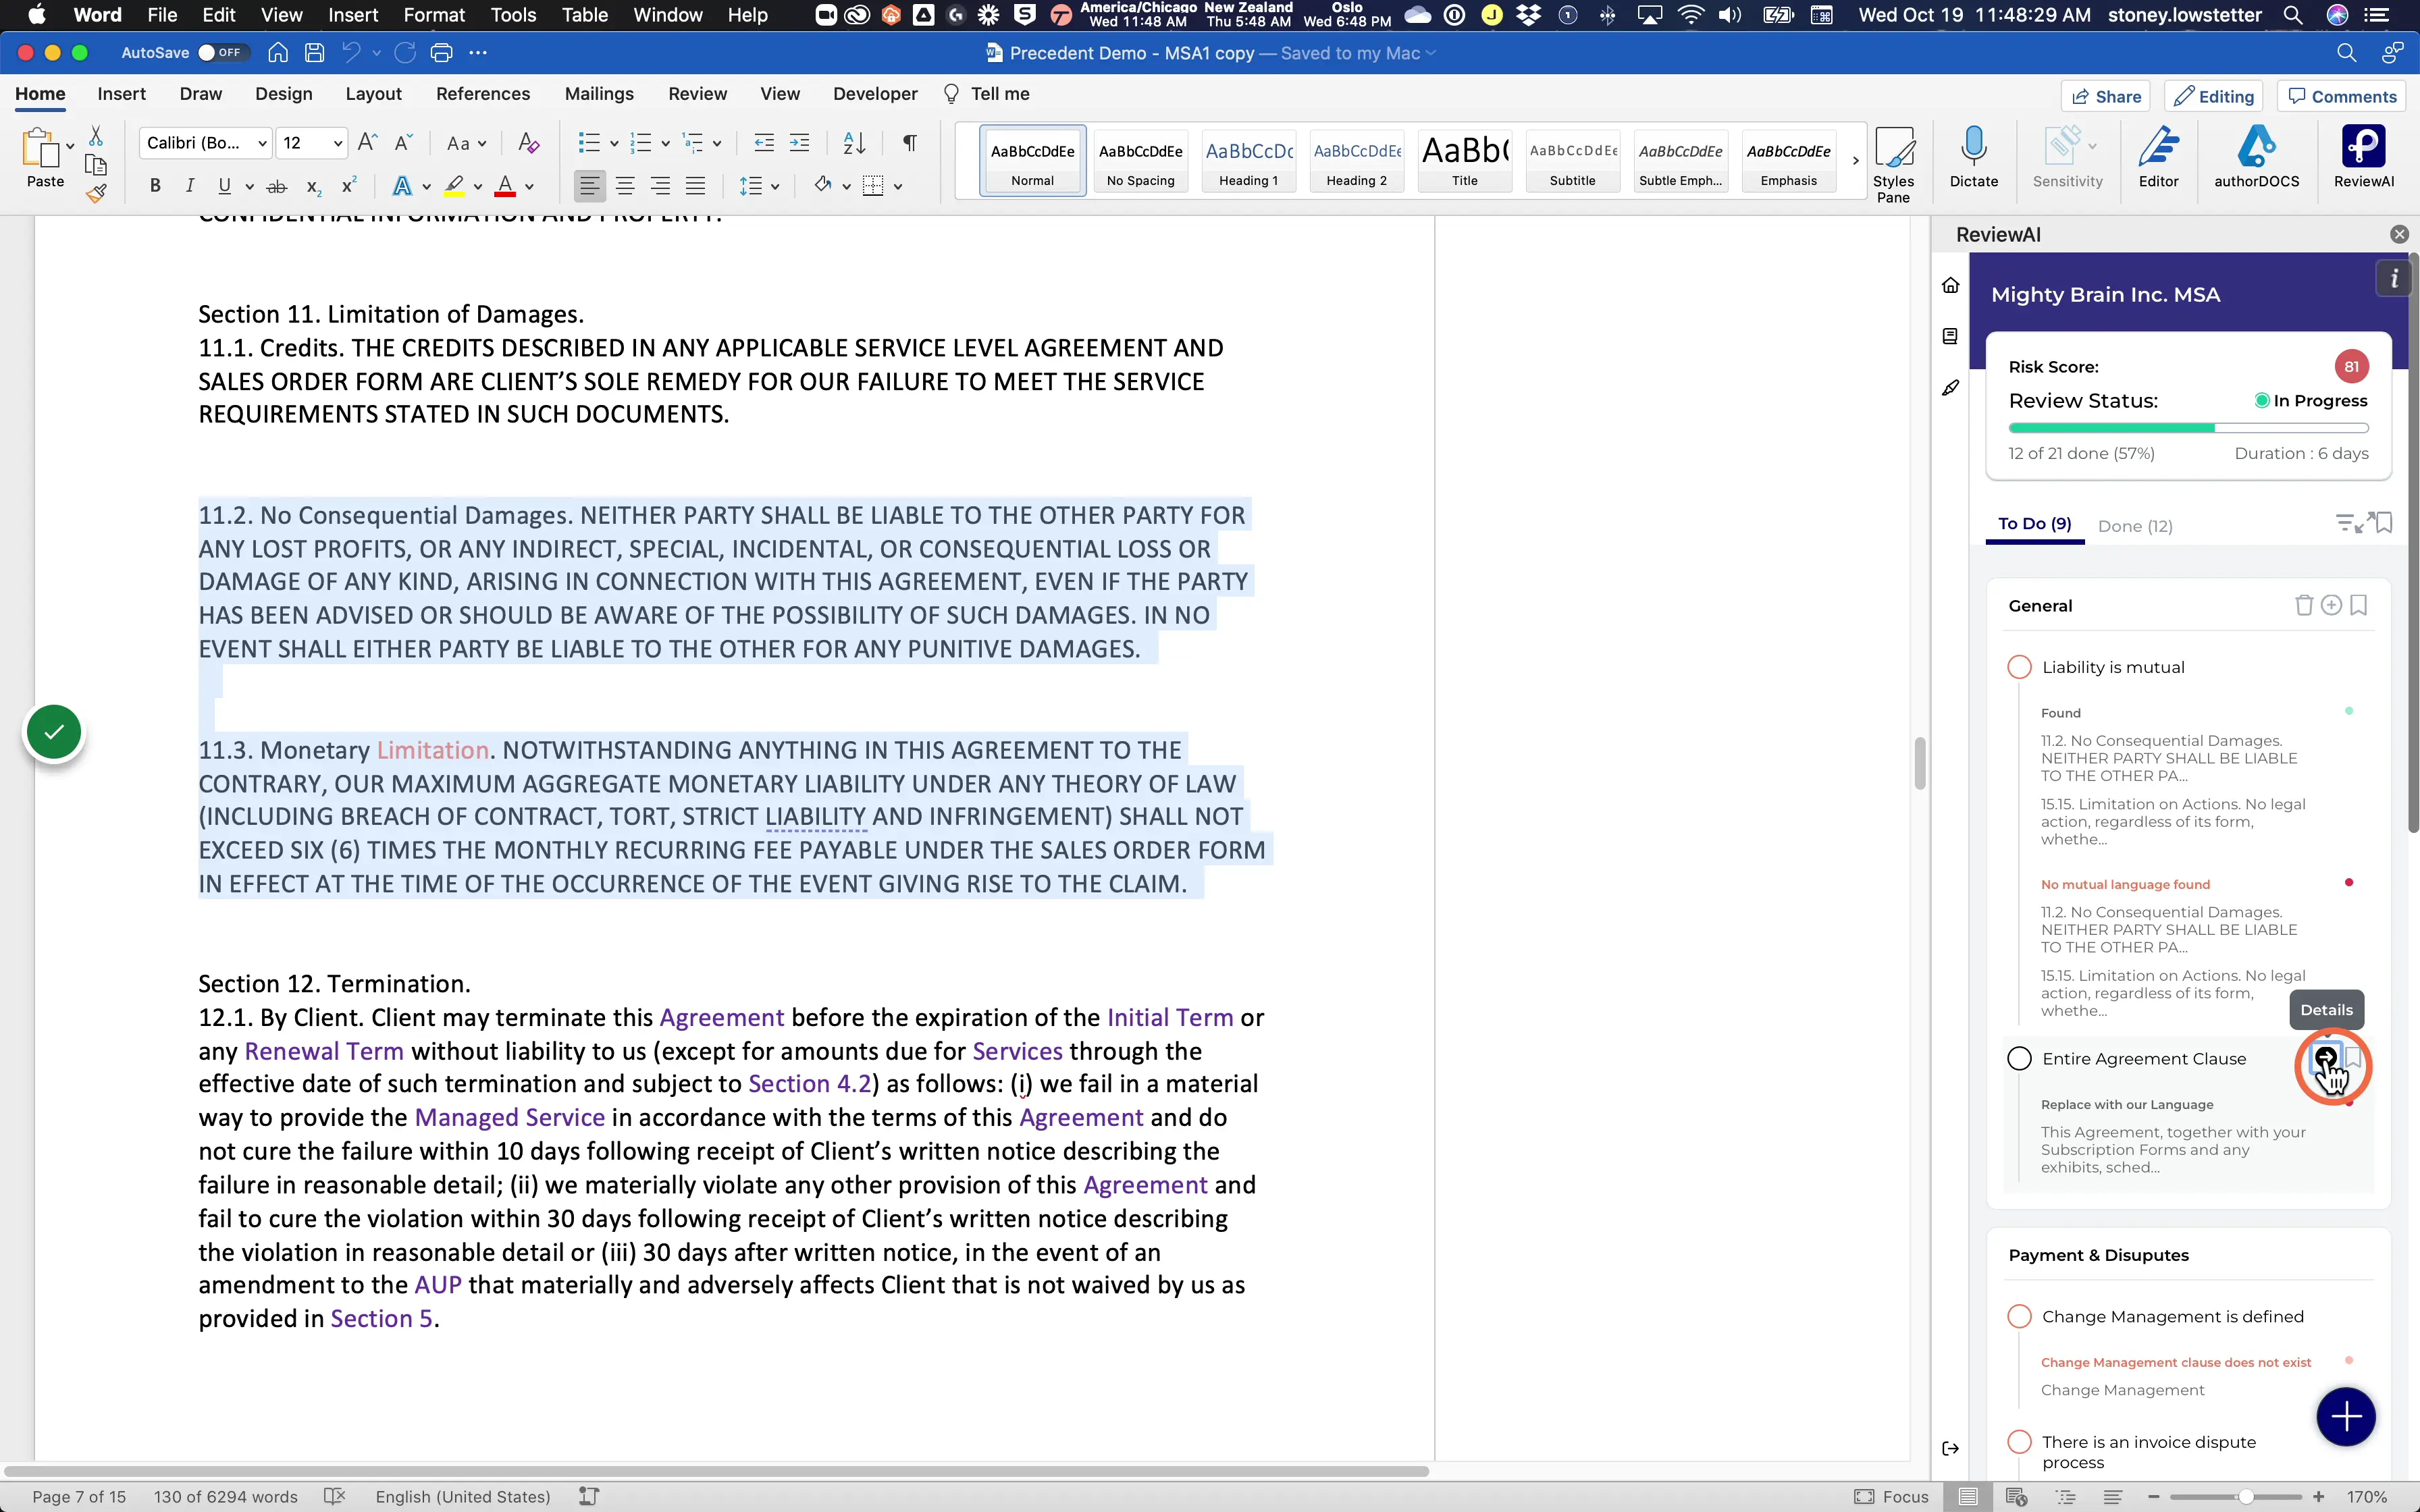
Task: Expand the document title location chevron
Action: tap(1431, 53)
